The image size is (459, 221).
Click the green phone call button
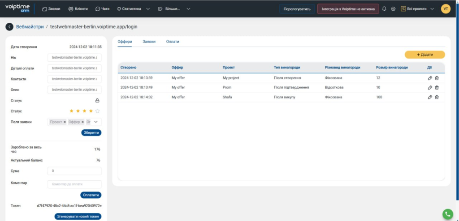coord(448,214)
